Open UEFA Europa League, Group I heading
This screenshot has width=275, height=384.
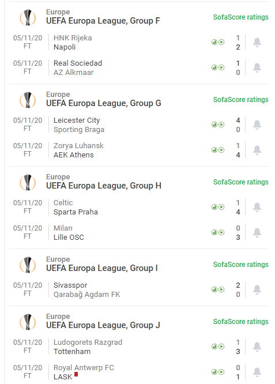pos(102,268)
